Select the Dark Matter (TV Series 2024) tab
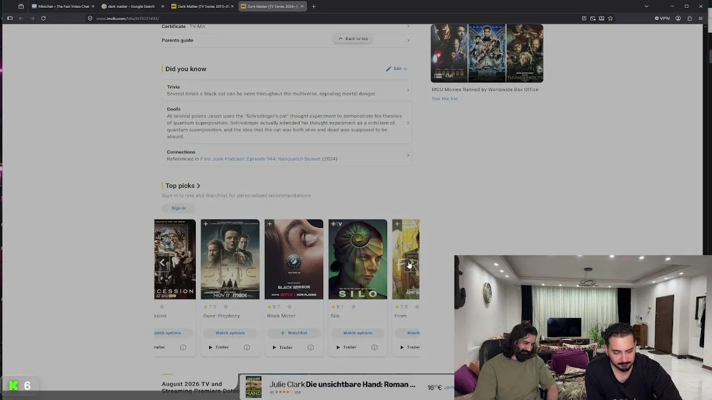The height and width of the screenshot is (400, 712). [273, 6]
